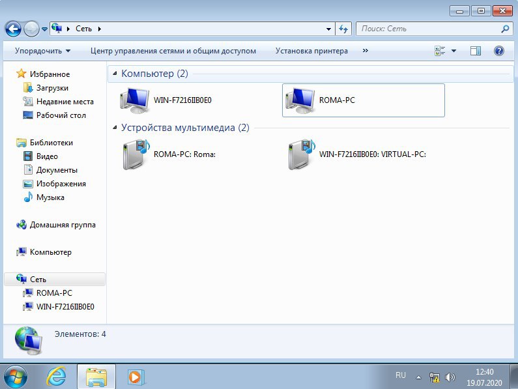Open the address bar history dropdown
The width and height of the screenshot is (518, 389).
click(328, 29)
